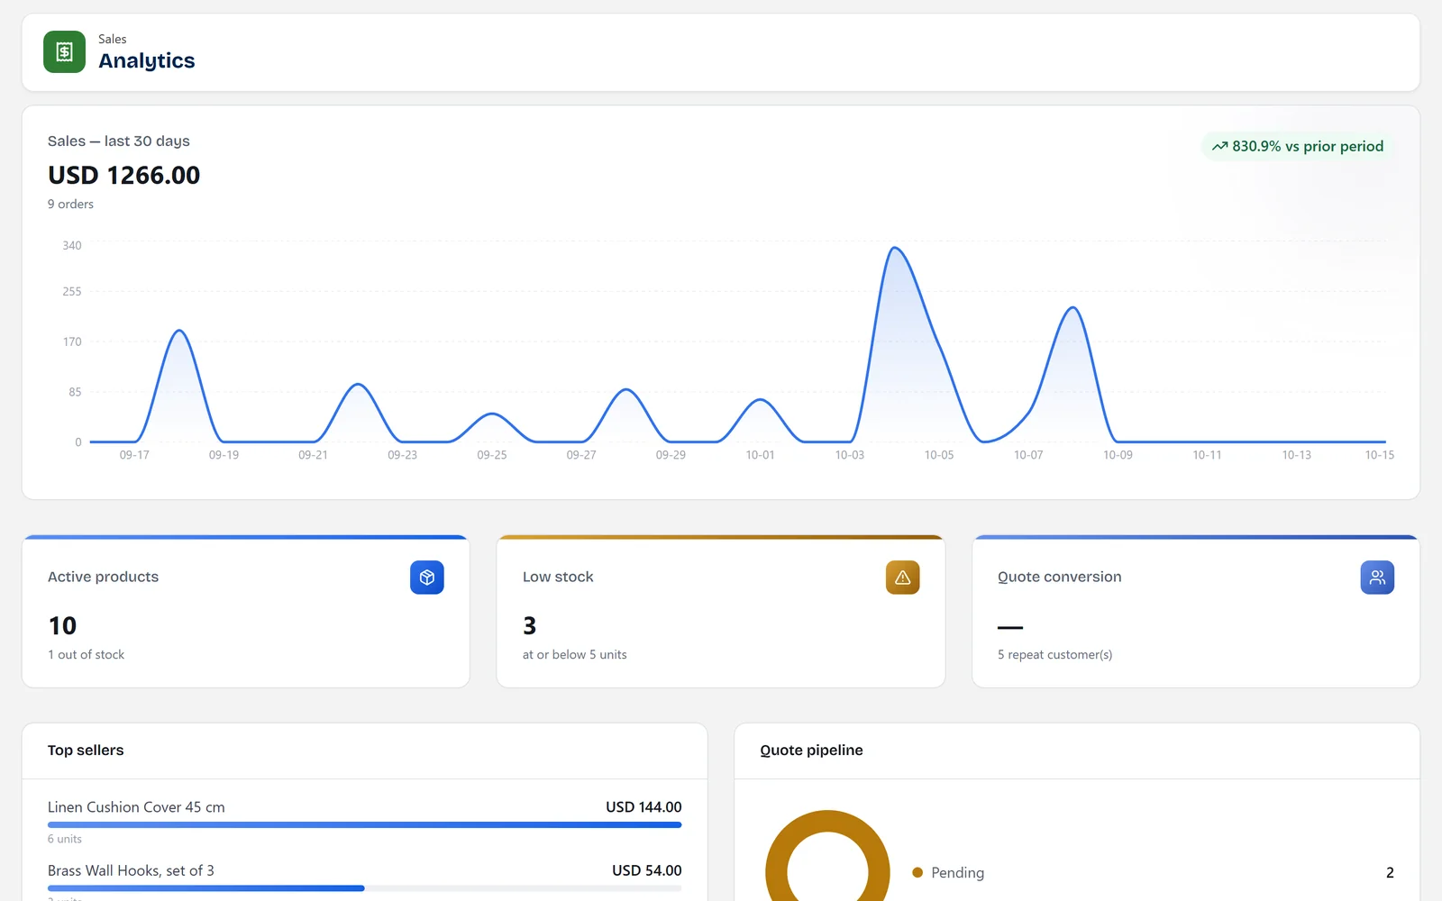This screenshot has height=901, width=1442.
Task: Click the 09-25 date label on chart axis
Action: click(x=492, y=455)
